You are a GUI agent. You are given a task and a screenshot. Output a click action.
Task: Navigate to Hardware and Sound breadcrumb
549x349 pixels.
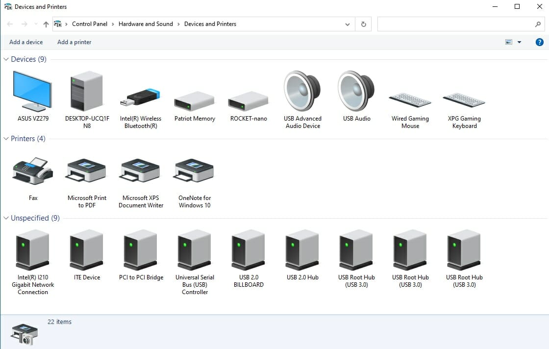pyautogui.click(x=146, y=24)
